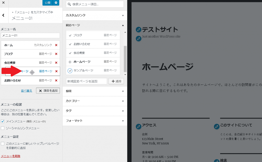Go back using the left chevron
This screenshot has height=162, width=262.
click(x=3, y=15)
